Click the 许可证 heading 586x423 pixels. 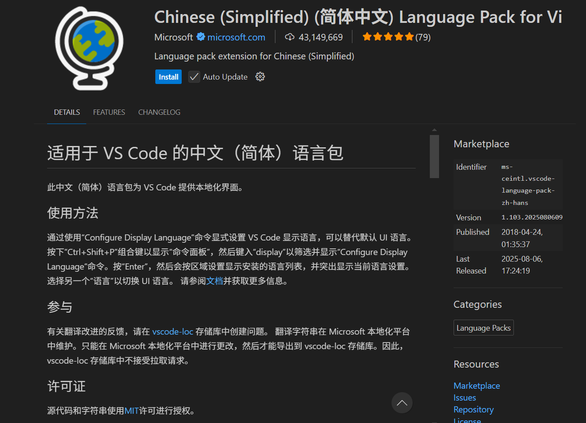coord(66,386)
